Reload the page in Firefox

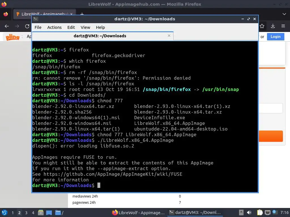pyautogui.click(x=27, y=26)
